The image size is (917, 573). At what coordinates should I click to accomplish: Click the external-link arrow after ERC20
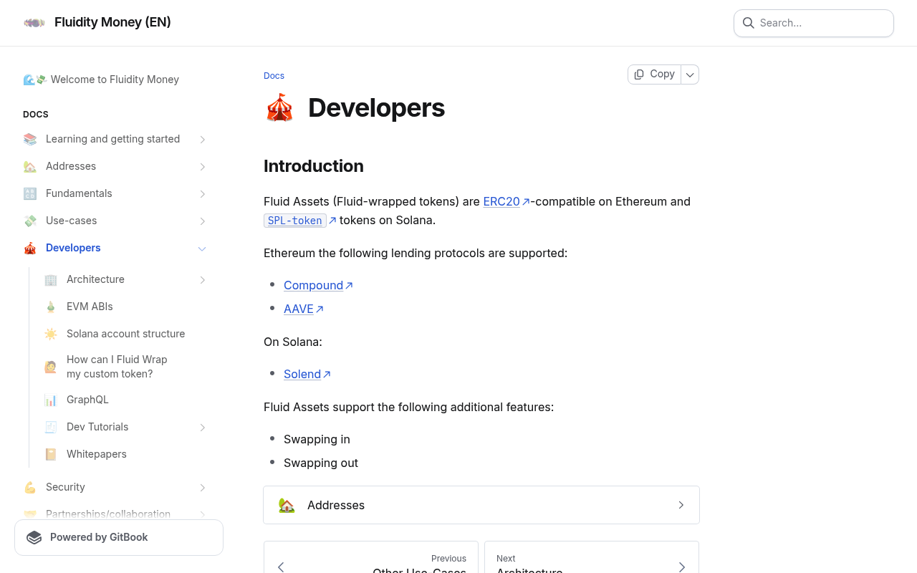pos(526,202)
